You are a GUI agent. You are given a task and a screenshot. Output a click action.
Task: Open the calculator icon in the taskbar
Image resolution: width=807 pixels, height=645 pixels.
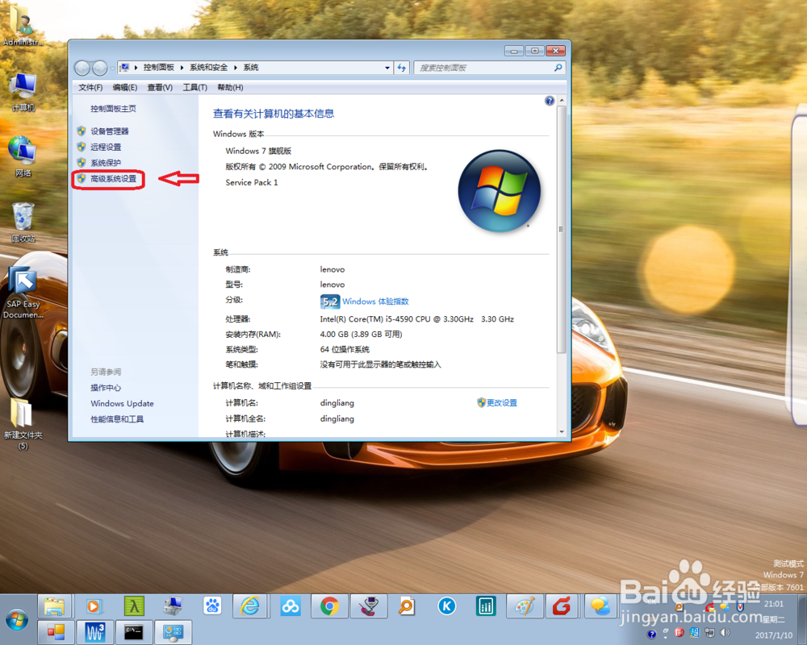click(486, 606)
